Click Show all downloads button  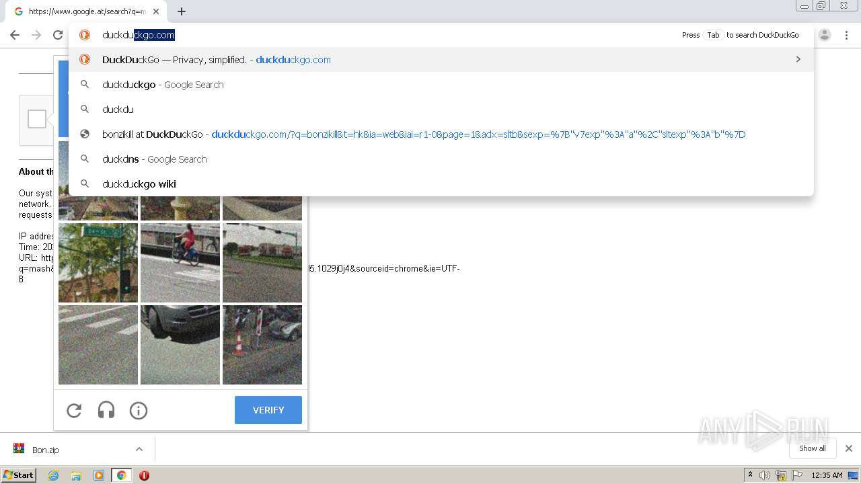pyautogui.click(x=813, y=448)
